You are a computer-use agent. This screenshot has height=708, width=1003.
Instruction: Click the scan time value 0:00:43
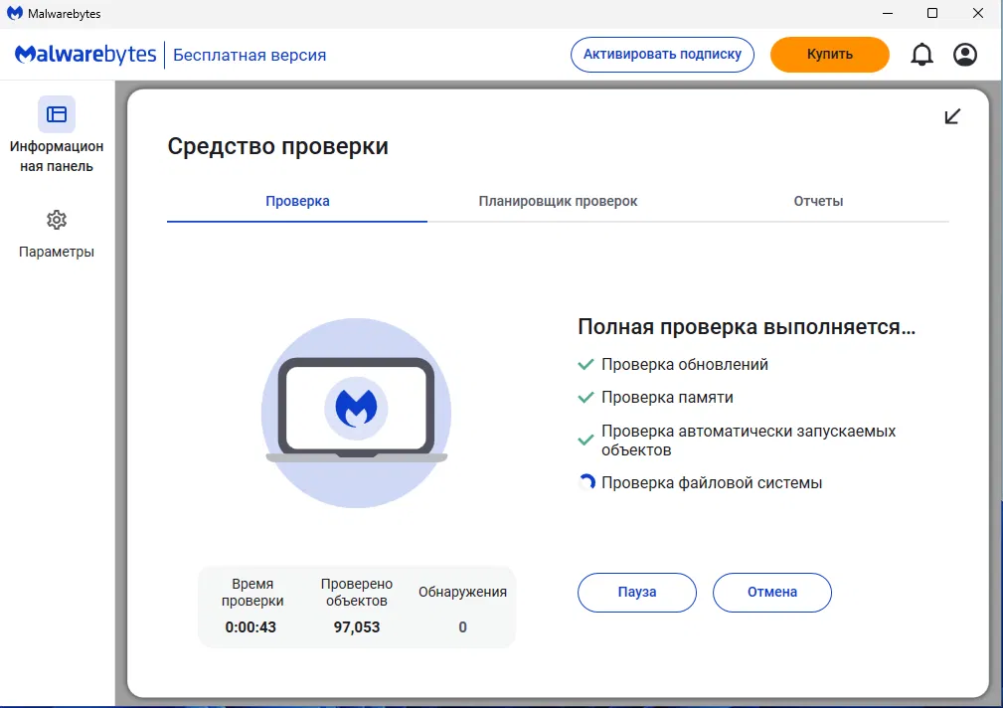[251, 627]
